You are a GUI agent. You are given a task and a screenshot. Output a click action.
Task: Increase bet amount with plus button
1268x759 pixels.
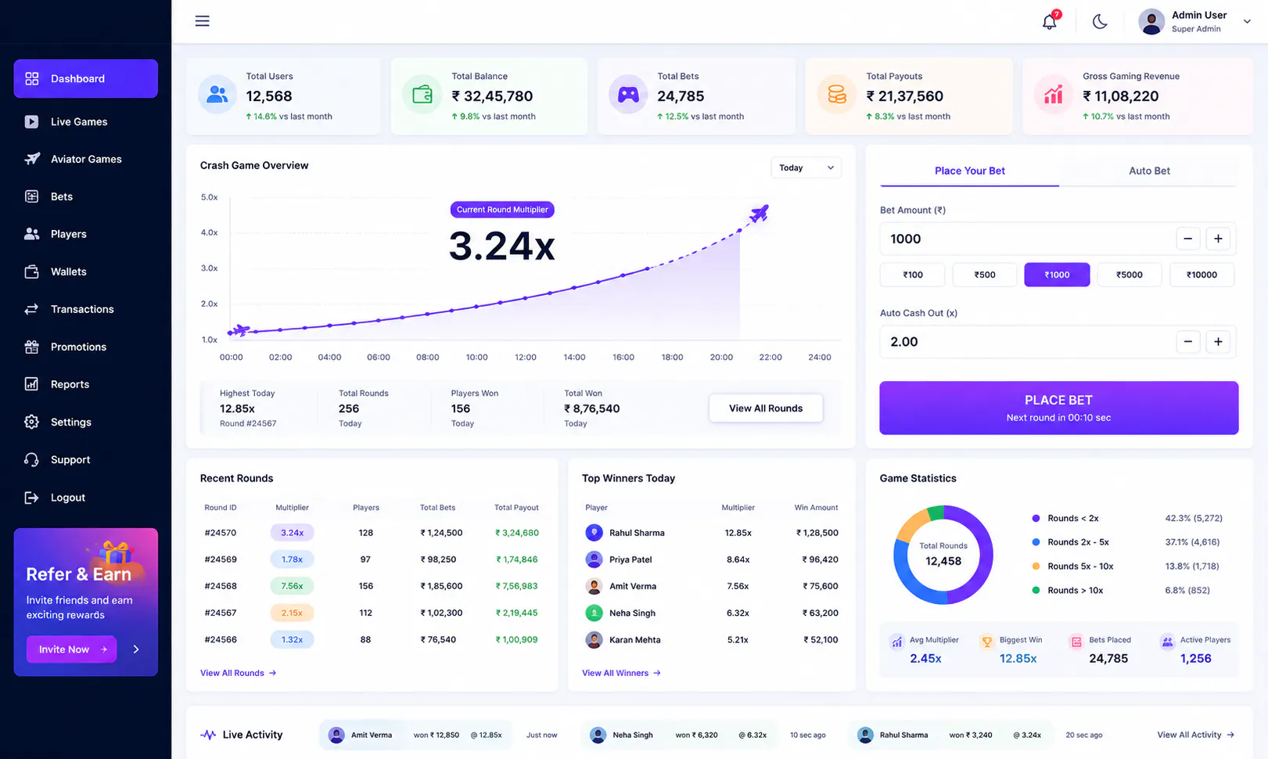tap(1218, 239)
